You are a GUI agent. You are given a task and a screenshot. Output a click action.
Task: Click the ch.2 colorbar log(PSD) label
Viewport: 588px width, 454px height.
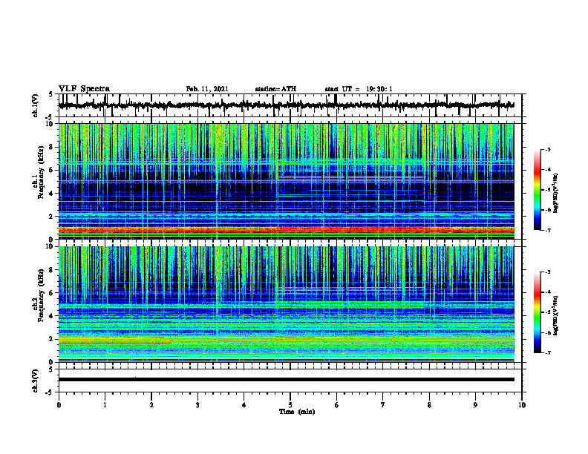[x=556, y=315]
